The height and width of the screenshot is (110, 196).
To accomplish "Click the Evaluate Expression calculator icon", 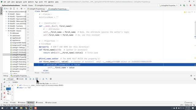I will 51,79.
